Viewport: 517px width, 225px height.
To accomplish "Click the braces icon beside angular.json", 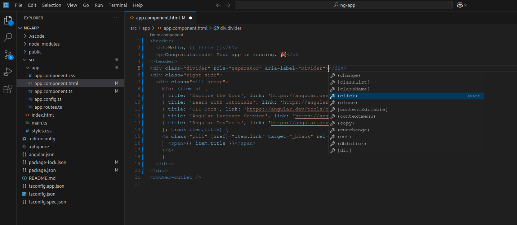I will click(24, 154).
